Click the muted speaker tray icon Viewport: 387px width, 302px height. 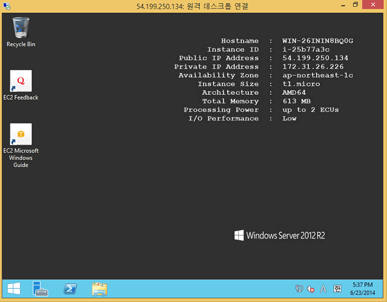[311, 289]
